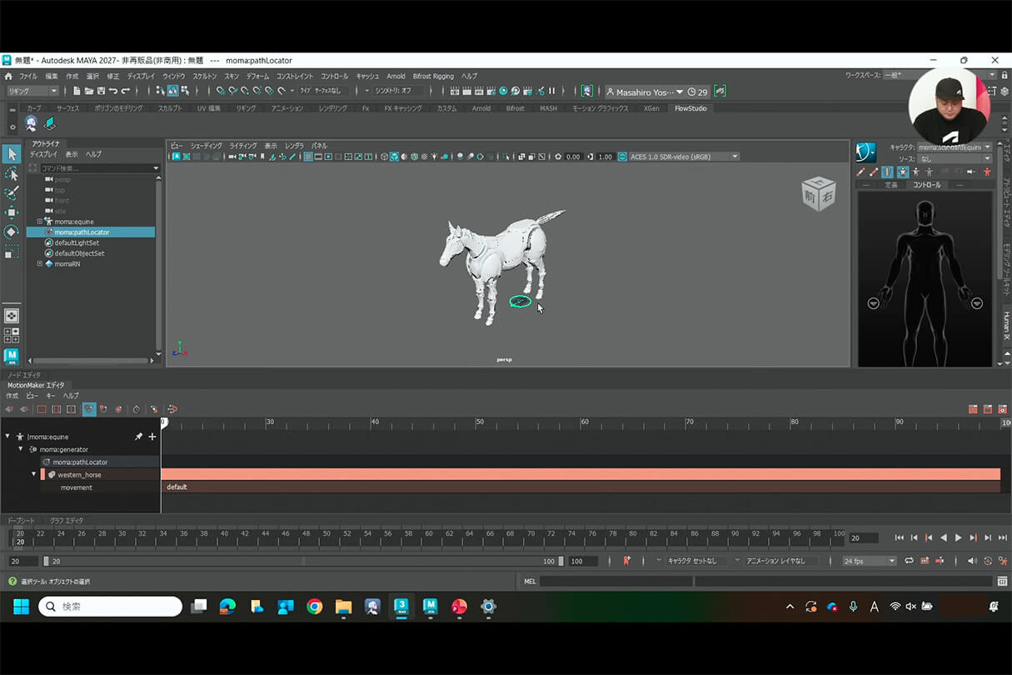Open the Skeleton menu

tap(204, 76)
